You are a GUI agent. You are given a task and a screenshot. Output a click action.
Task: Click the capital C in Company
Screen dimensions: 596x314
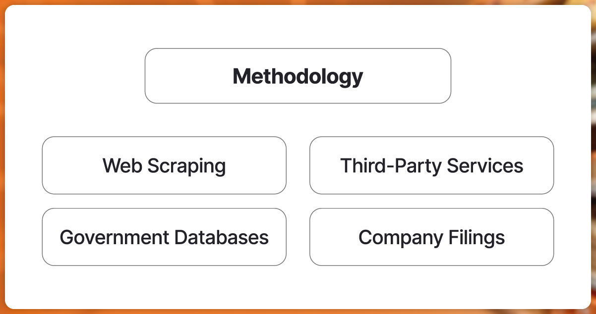click(365, 237)
